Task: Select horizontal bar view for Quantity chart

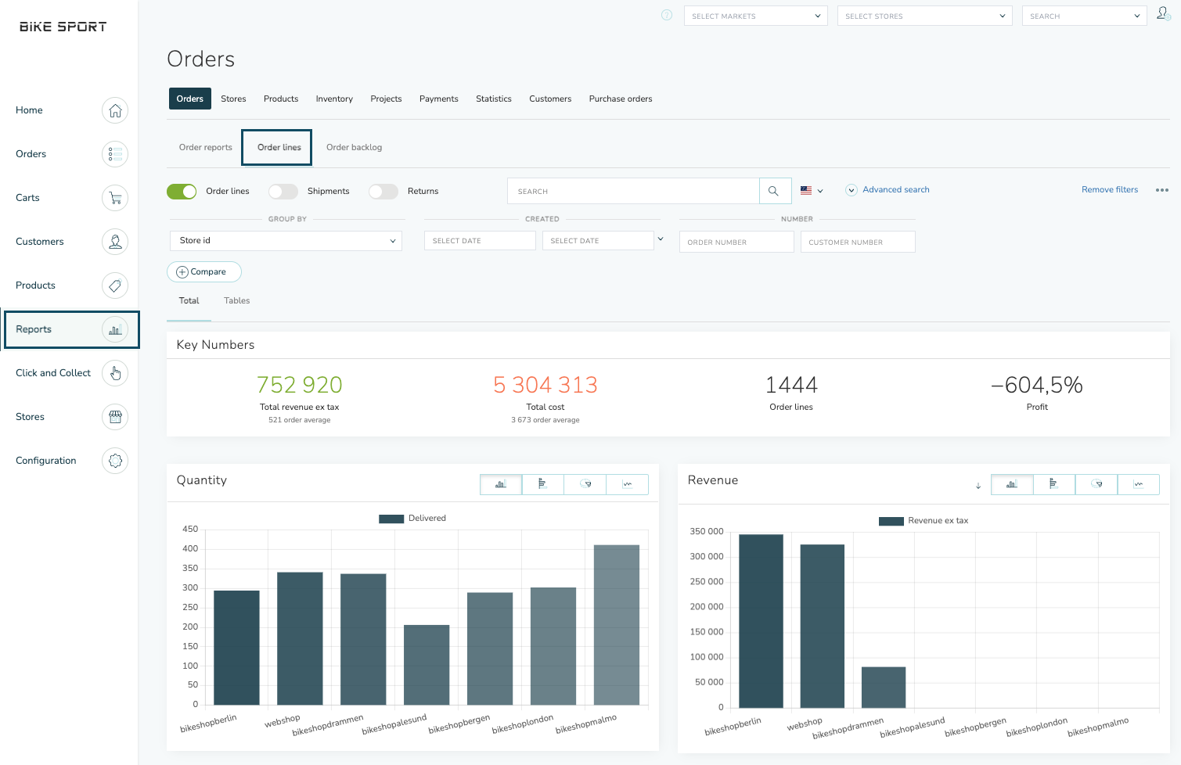Action: pos(542,484)
